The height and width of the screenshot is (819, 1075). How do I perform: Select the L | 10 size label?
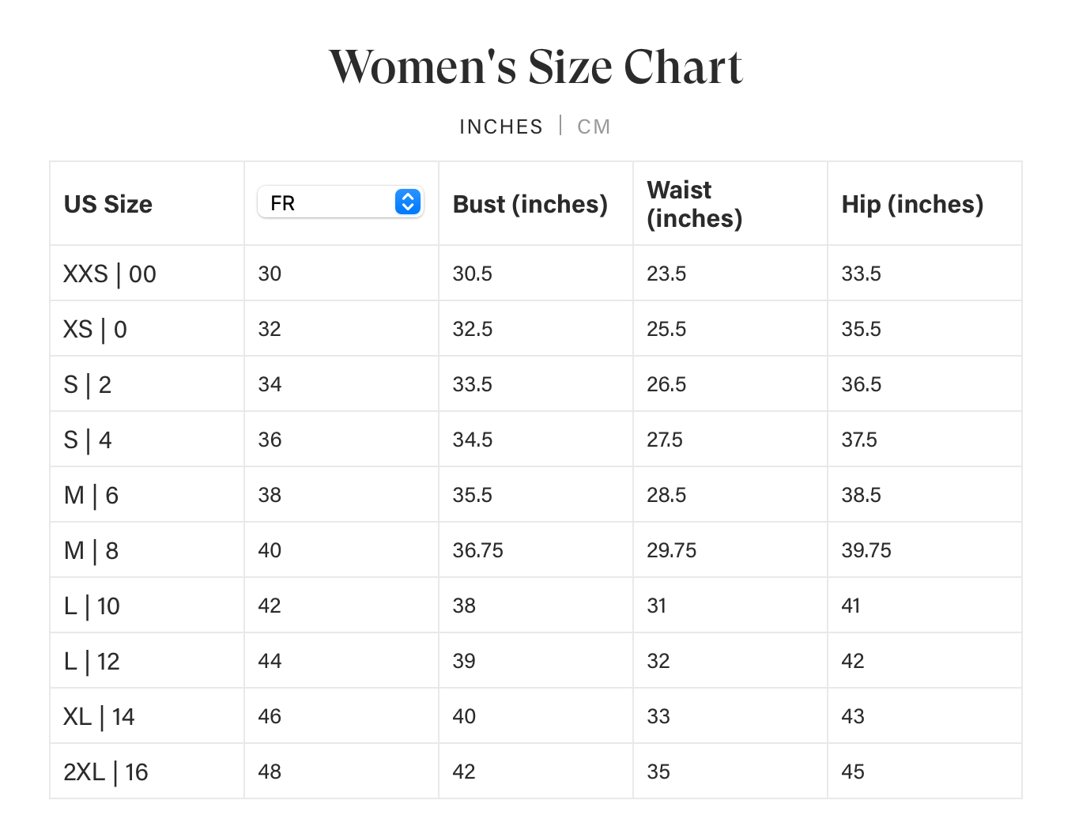tap(92, 606)
